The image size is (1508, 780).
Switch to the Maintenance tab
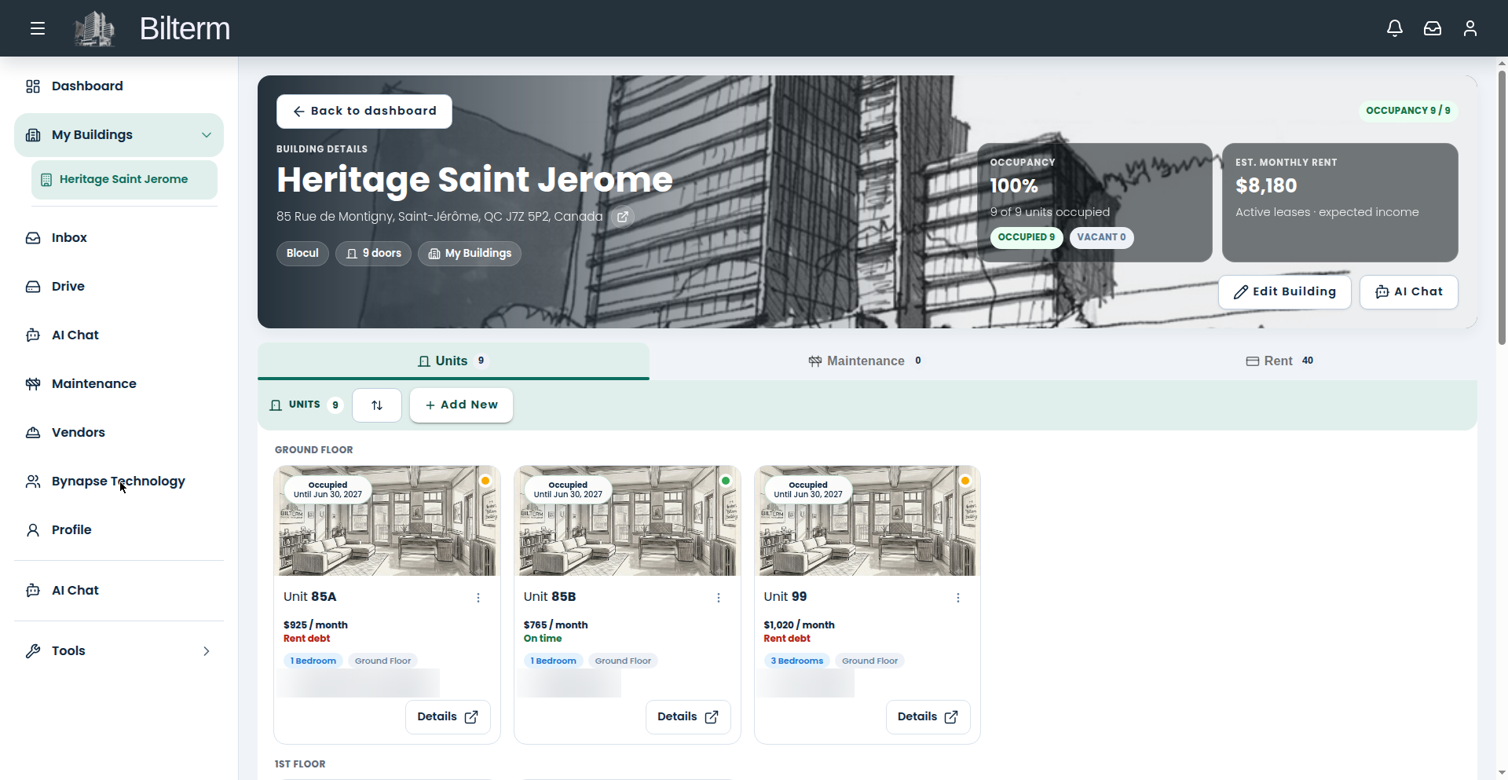pos(866,361)
